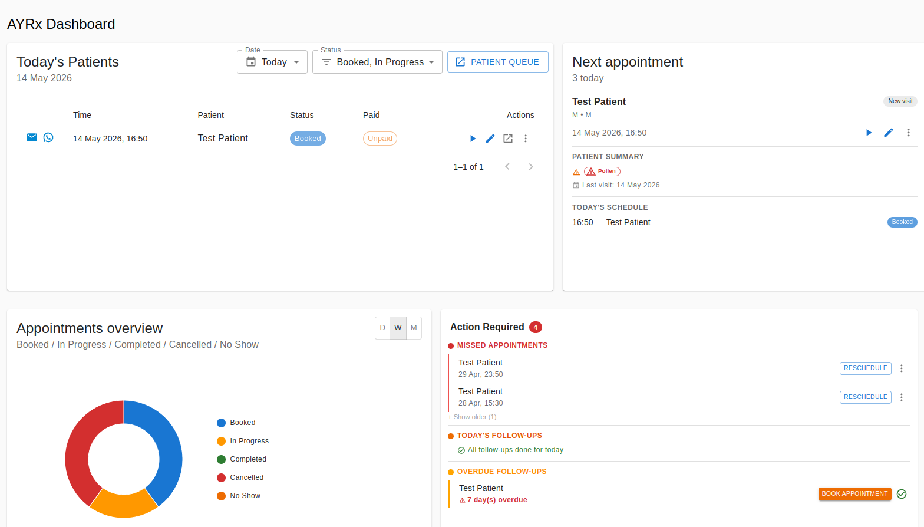Click 7 day(s) overdue text

click(x=497, y=500)
